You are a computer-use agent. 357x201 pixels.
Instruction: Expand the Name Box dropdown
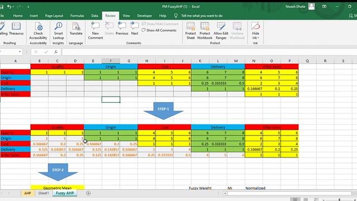(x=20, y=52)
